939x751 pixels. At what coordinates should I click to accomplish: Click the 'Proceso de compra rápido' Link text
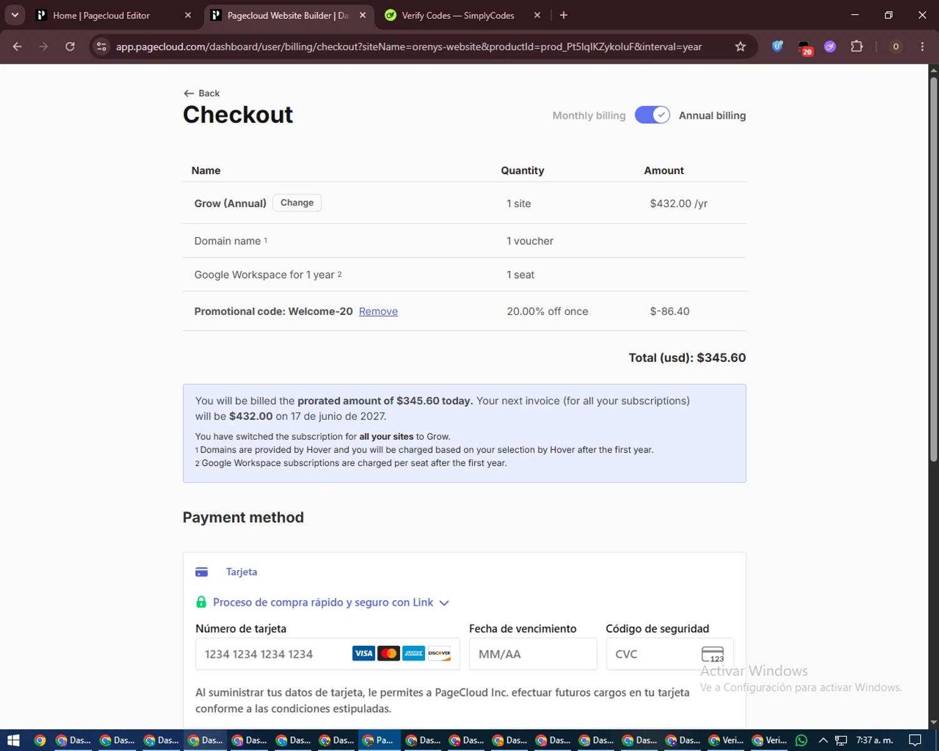click(x=323, y=602)
